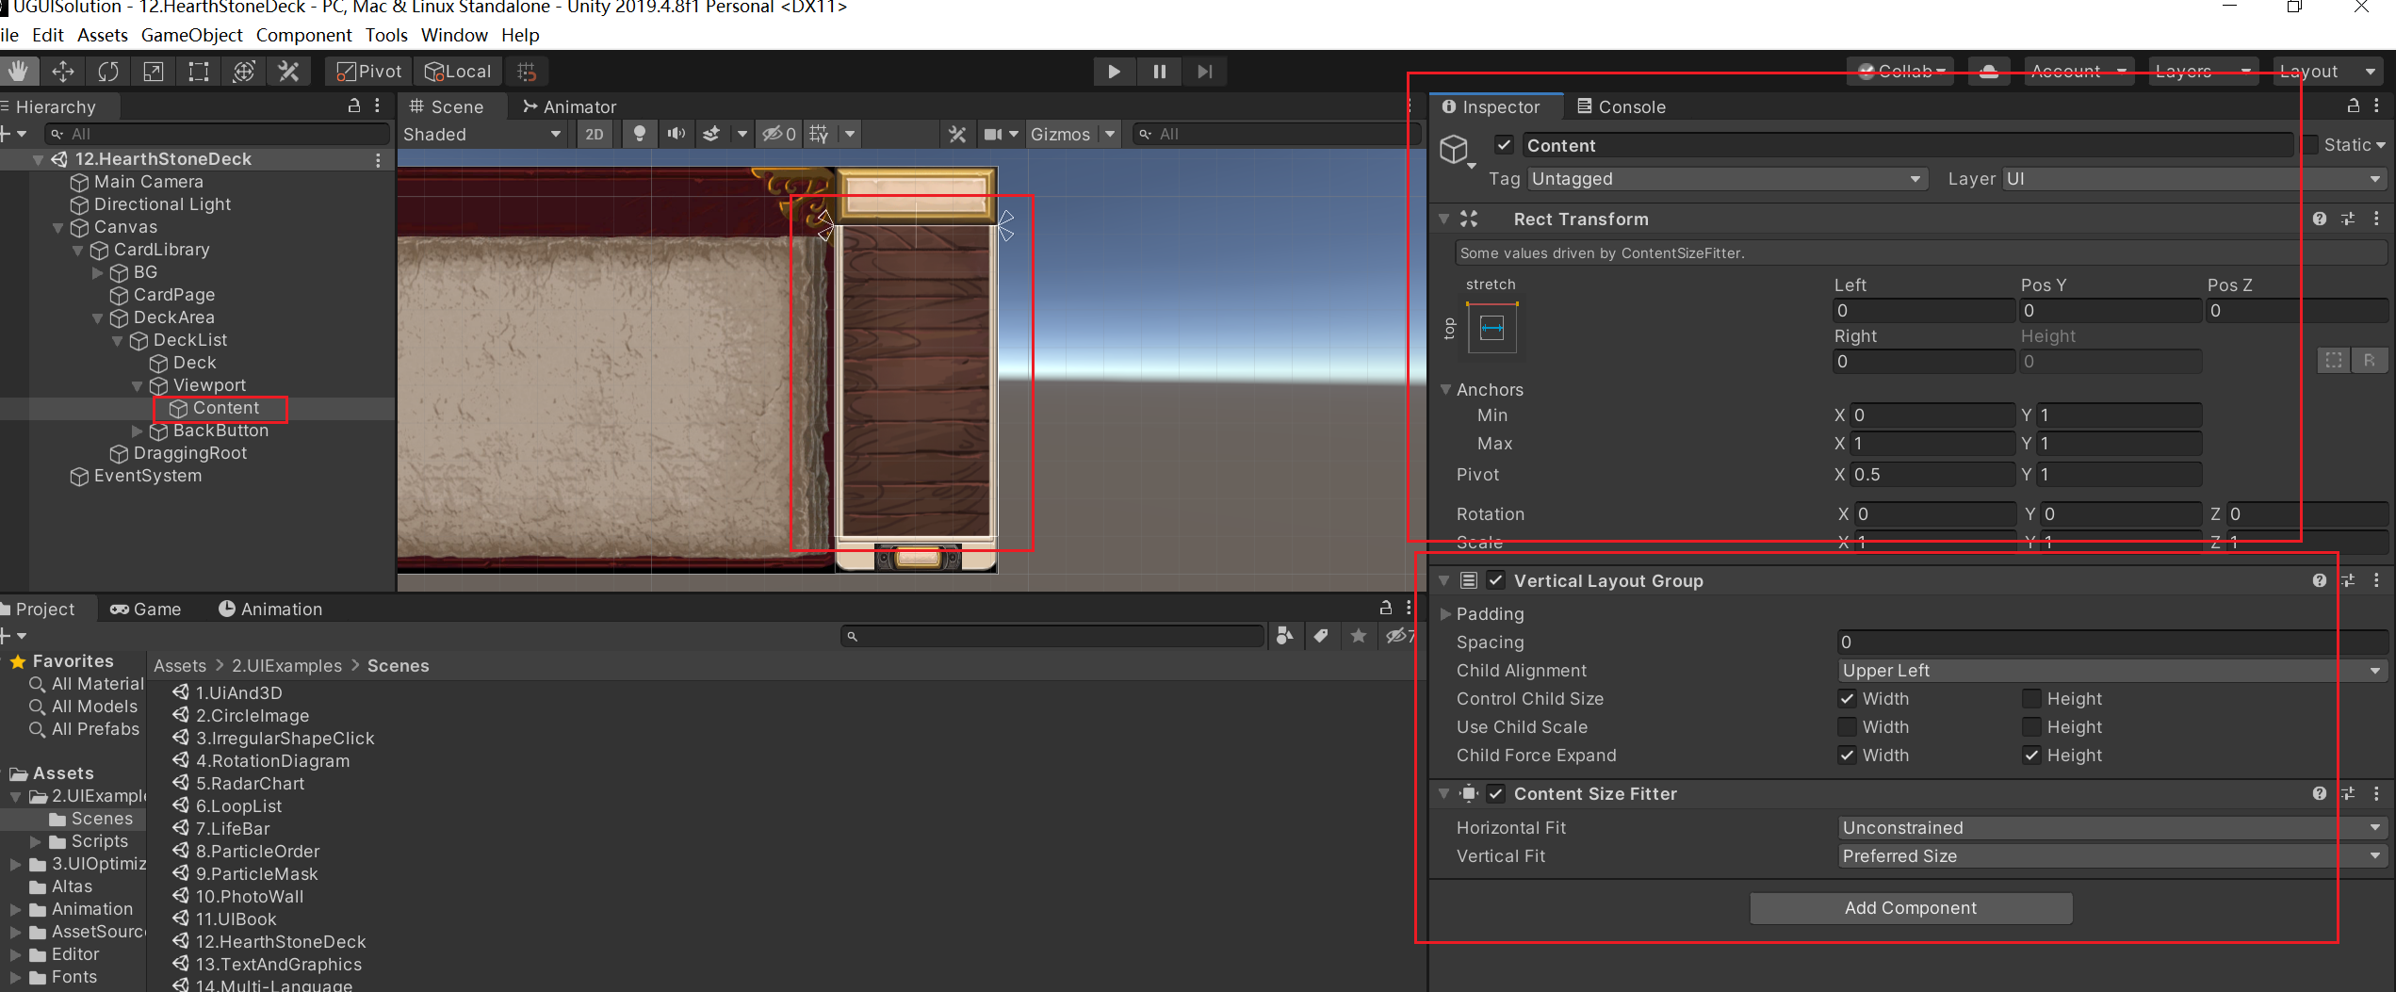Click the Spacing input field
Viewport: 2396px width, 992px height.
pyautogui.click(x=2111, y=642)
